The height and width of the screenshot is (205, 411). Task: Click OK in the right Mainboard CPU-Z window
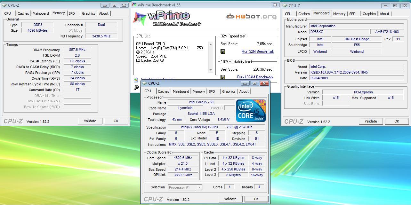point(397,121)
